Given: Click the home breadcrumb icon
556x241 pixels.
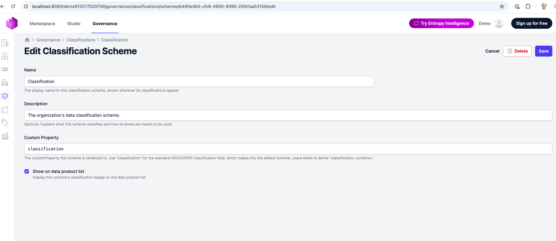Looking at the screenshot, I should click(x=27, y=40).
